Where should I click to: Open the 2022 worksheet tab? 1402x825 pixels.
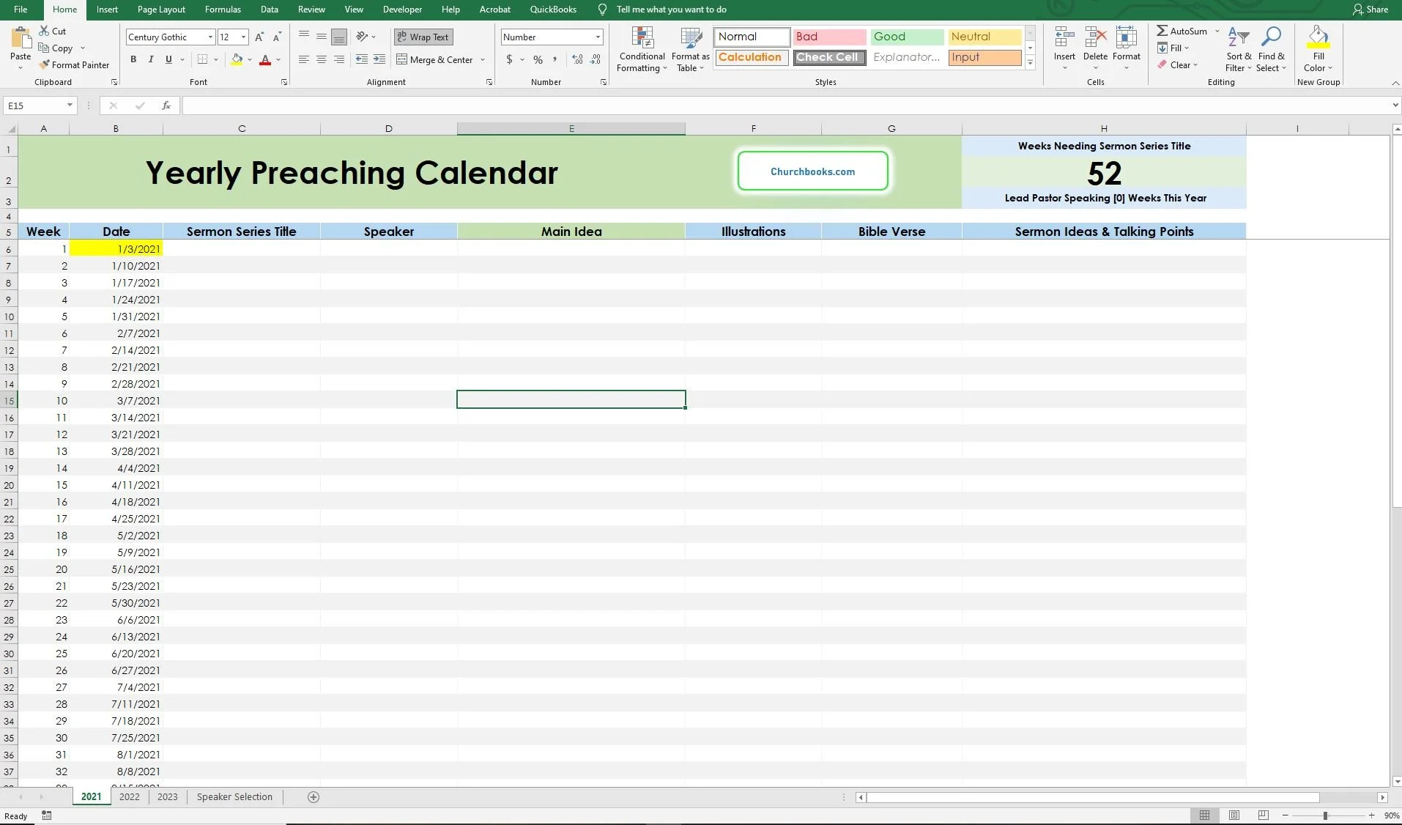[x=129, y=797]
